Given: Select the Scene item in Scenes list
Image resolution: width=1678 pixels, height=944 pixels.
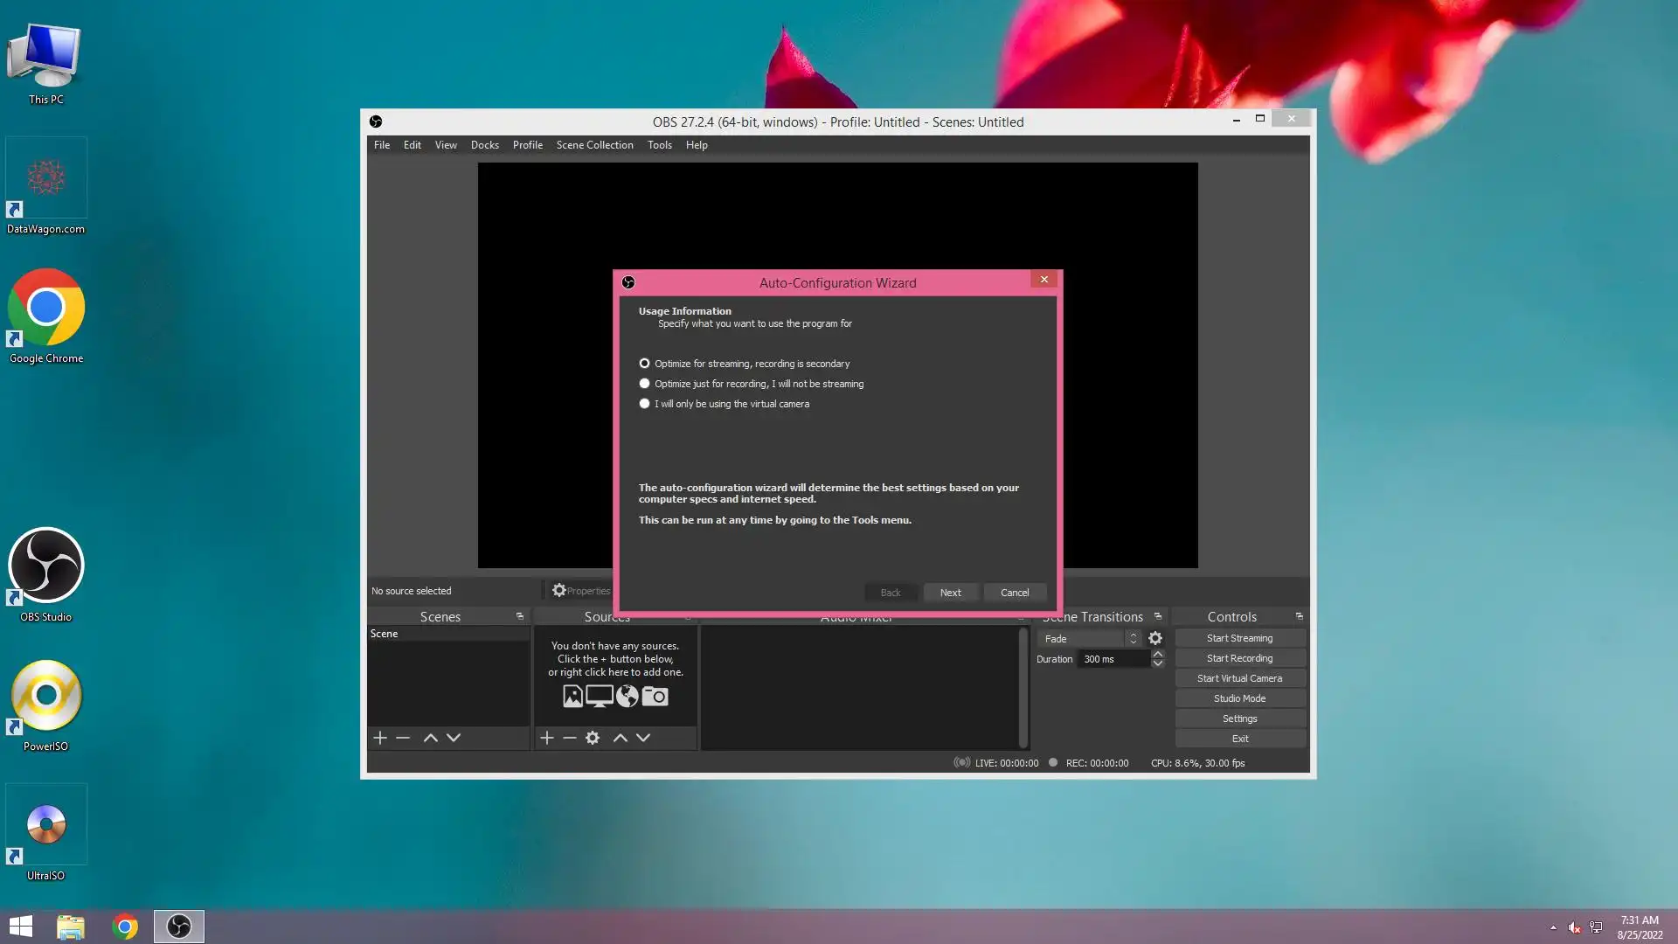Looking at the screenshot, I should (385, 634).
